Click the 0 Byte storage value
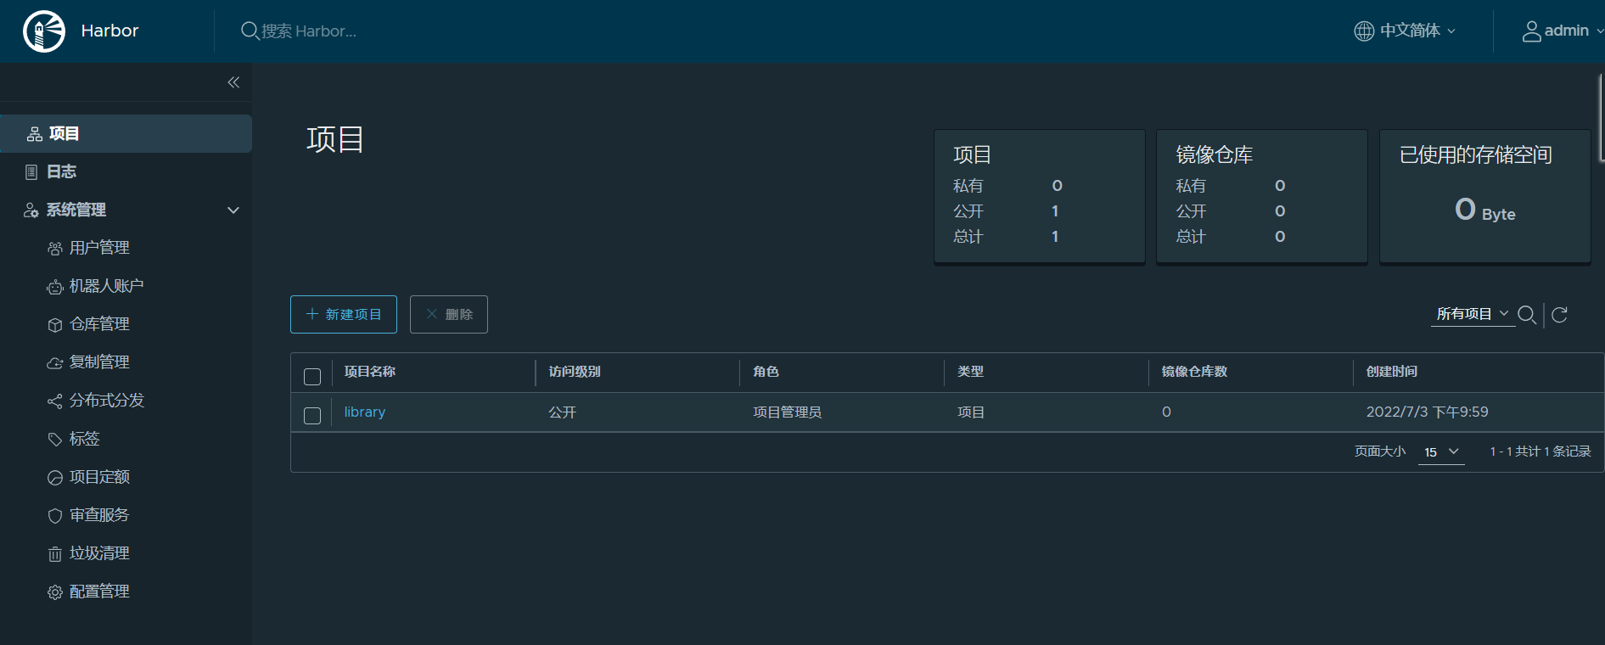Viewport: 1605px width, 645px height. coord(1484,210)
